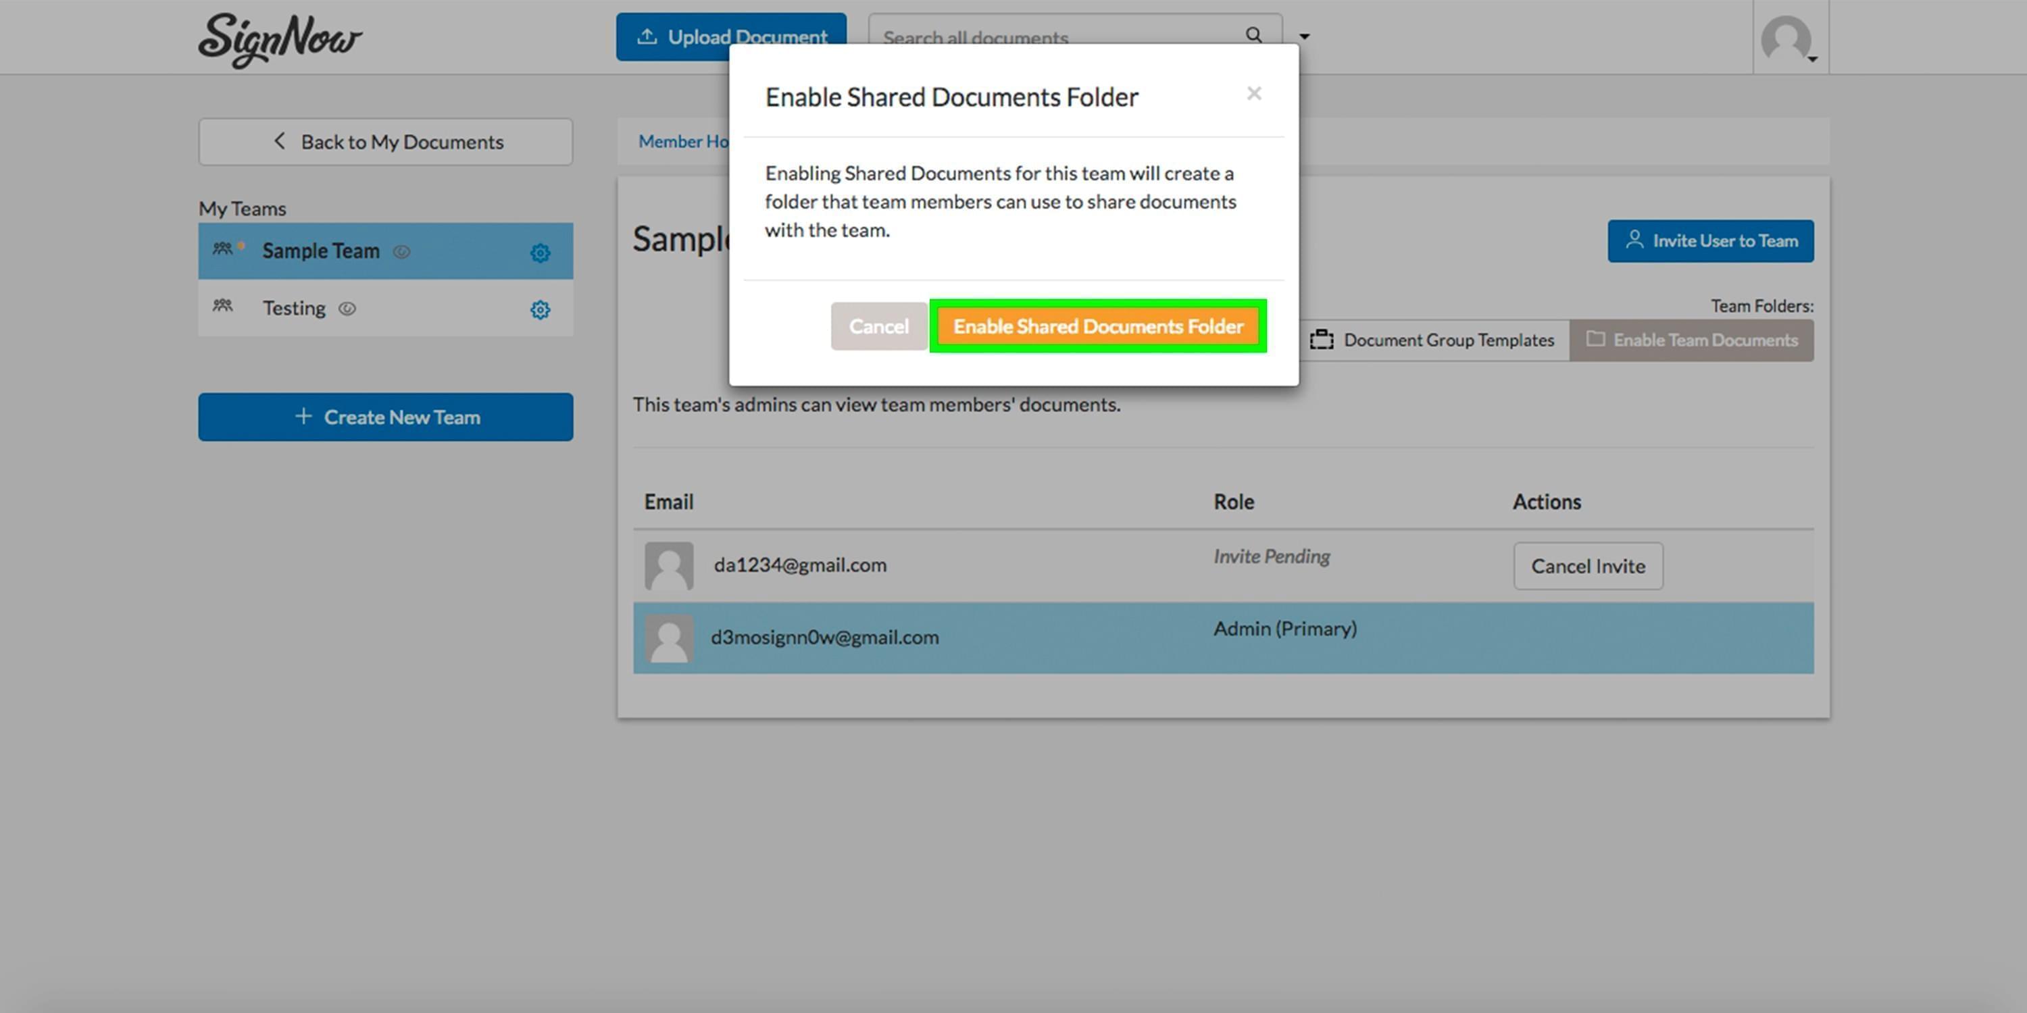Image resolution: width=2027 pixels, height=1013 pixels.
Task: Toggle the eye icon next to Sample Team
Action: [x=401, y=253]
